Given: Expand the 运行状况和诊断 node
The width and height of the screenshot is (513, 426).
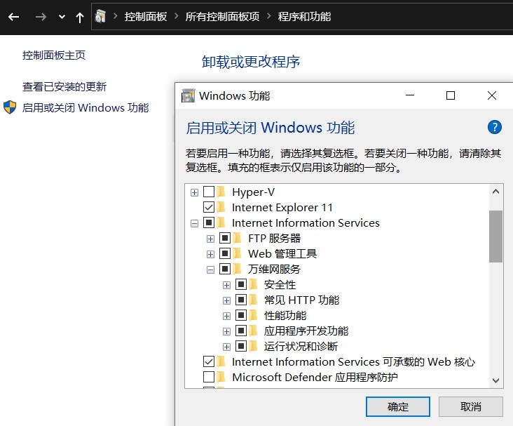Looking at the screenshot, I should pyautogui.click(x=226, y=347).
